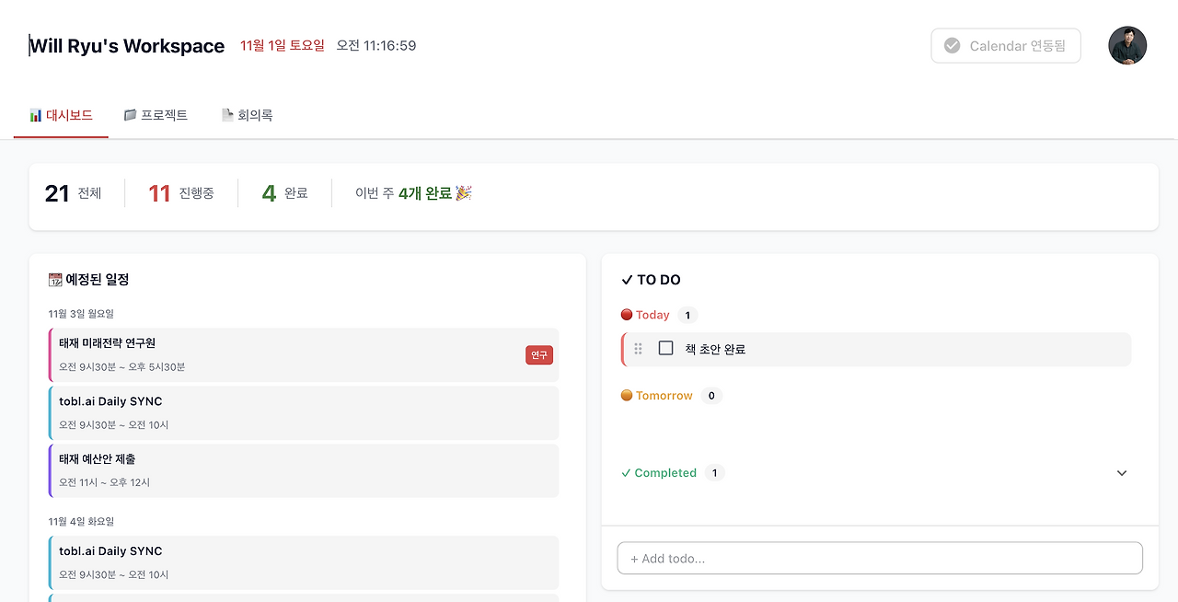The height and width of the screenshot is (602, 1178).
Task: Select the tobl.ai Daily SYNC event card
Action: (306, 413)
